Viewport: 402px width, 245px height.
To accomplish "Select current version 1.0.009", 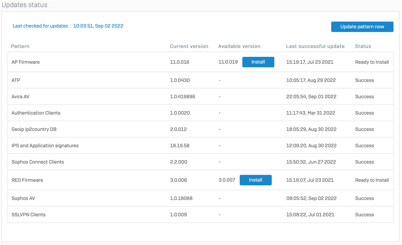I will tap(178, 215).
